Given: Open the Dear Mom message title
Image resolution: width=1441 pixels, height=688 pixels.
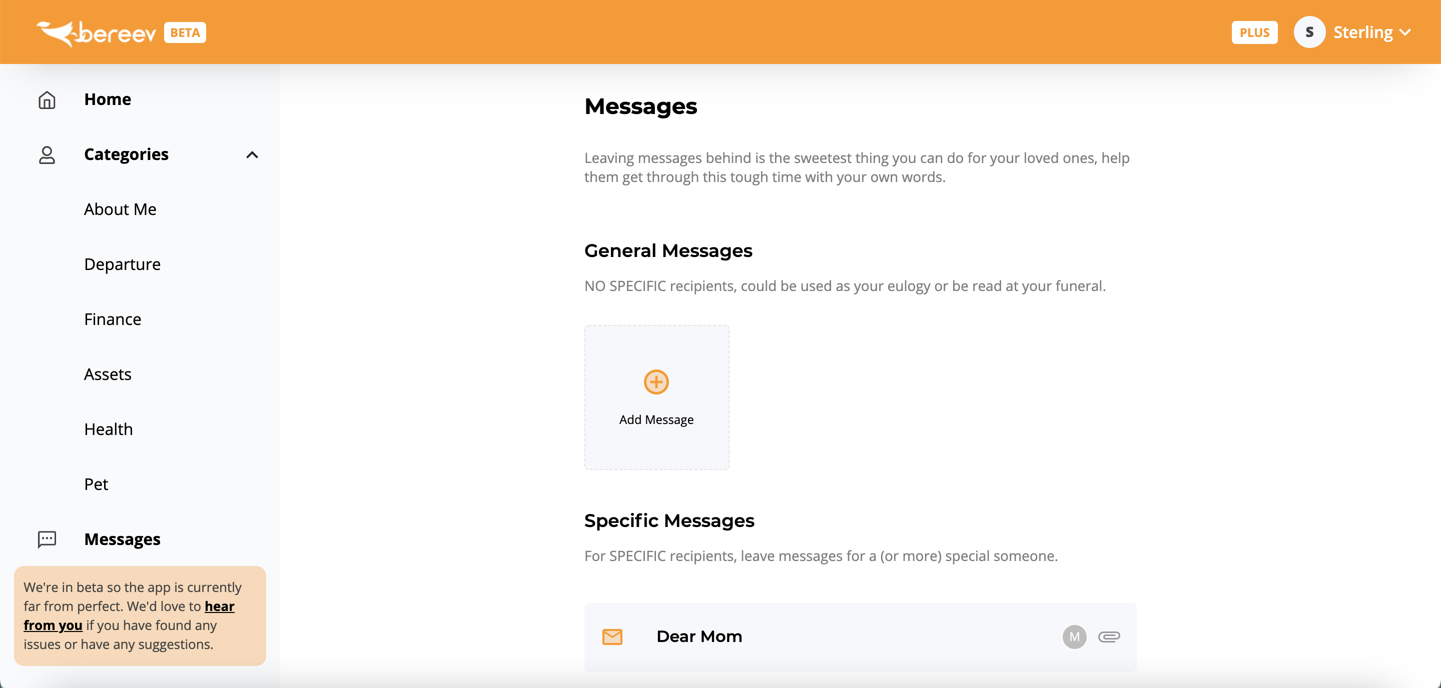Looking at the screenshot, I should (x=699, y=636).
